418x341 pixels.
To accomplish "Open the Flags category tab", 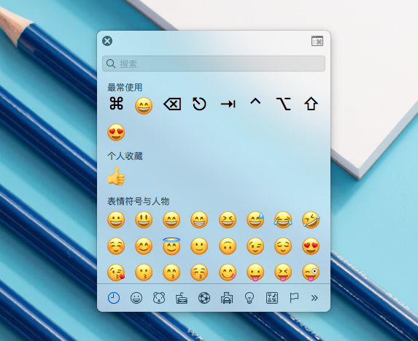I will point(294,298).
